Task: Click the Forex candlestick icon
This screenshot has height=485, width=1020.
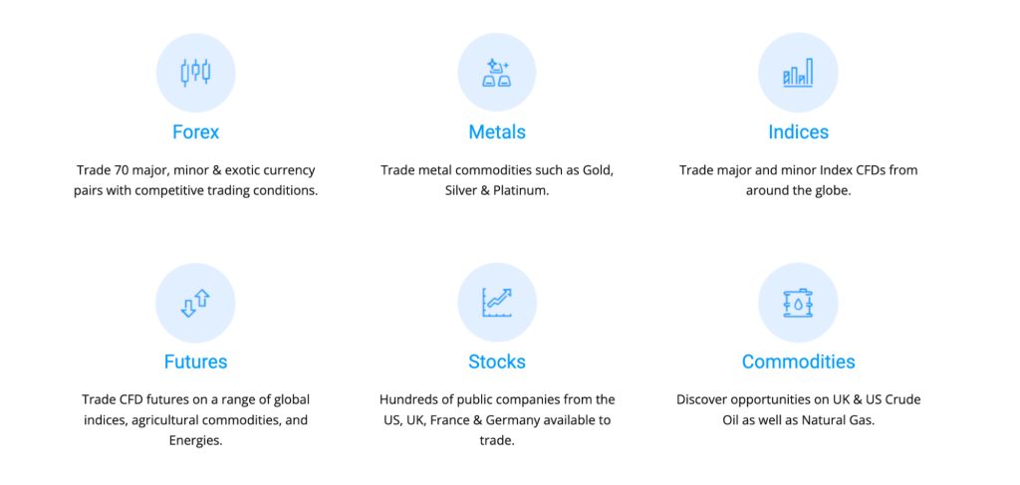Action: [196, 72]
